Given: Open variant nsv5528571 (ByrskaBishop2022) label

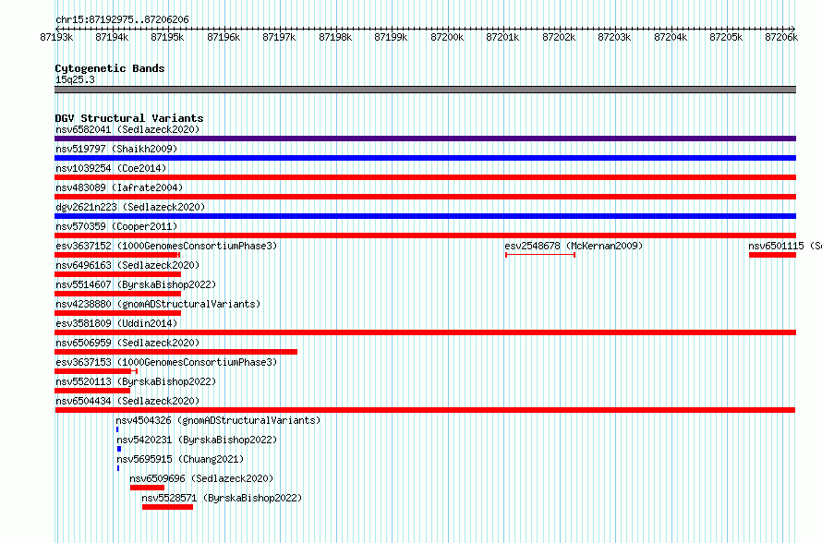Looking at the screenshot, I should click(x=222, y=498).
